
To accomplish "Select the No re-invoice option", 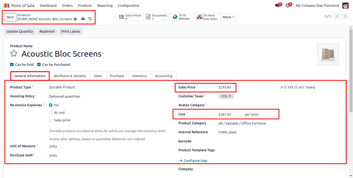I will tap(51, 105).
